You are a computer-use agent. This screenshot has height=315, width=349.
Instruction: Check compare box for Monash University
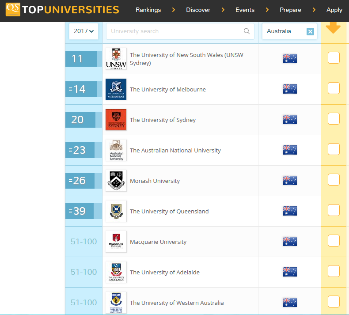click(334, 180)
